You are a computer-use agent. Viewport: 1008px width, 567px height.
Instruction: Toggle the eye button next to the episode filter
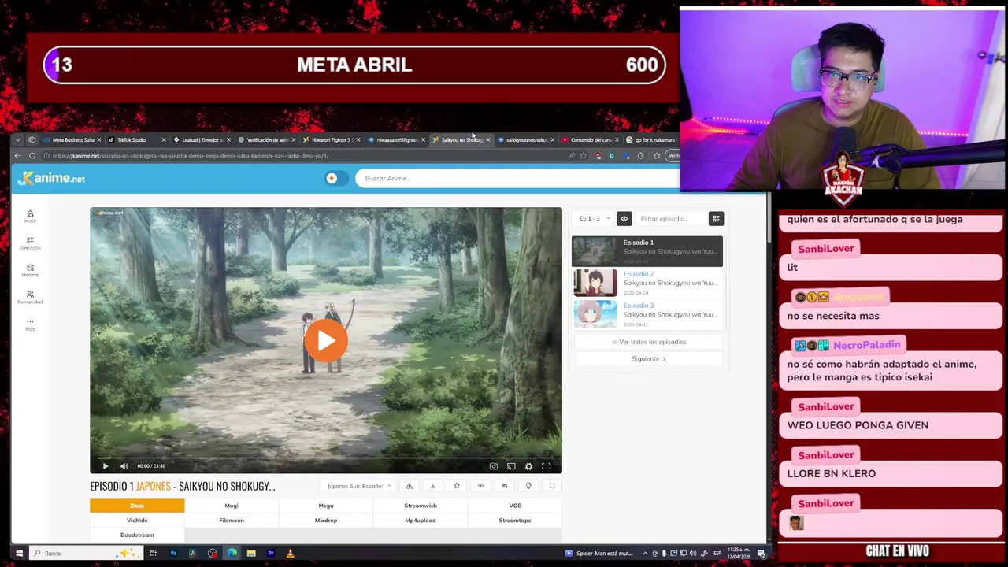coord(624,219)
